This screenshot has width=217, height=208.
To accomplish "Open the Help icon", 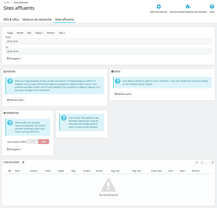I will [x=212, y=7].
